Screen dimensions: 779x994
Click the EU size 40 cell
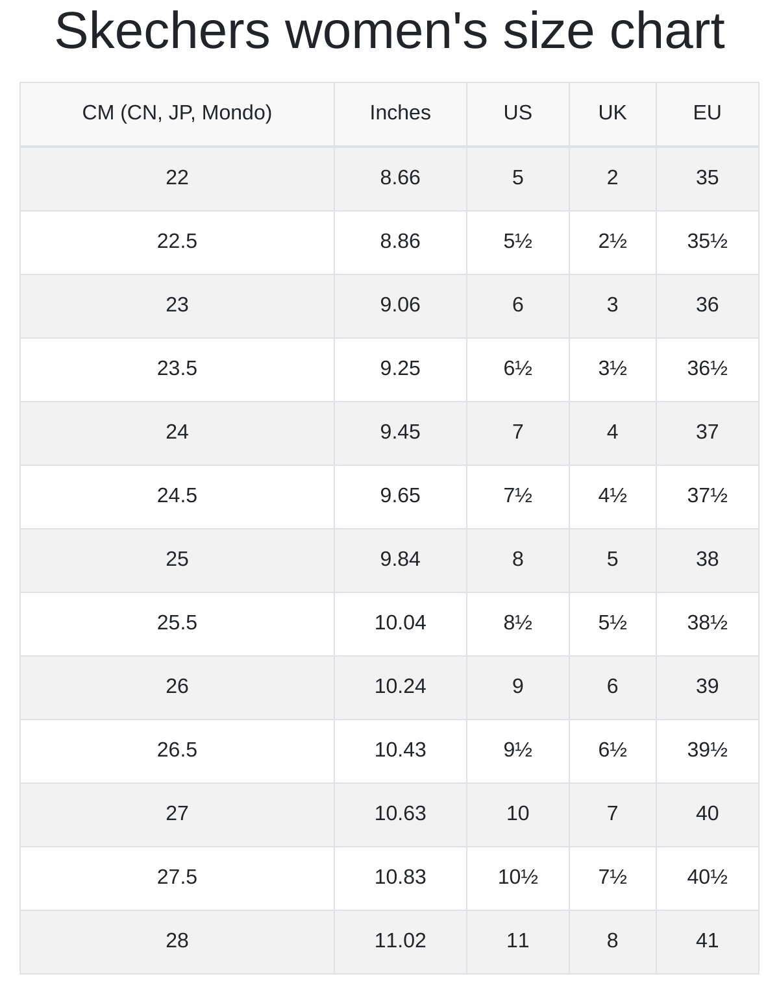708,814
